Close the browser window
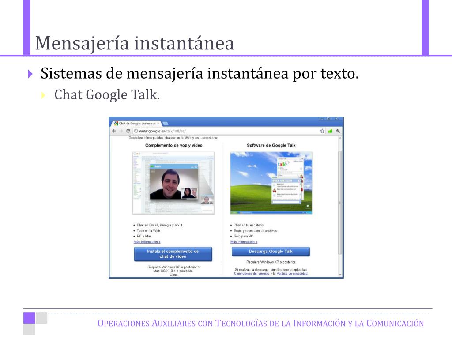 click(337, 118)
